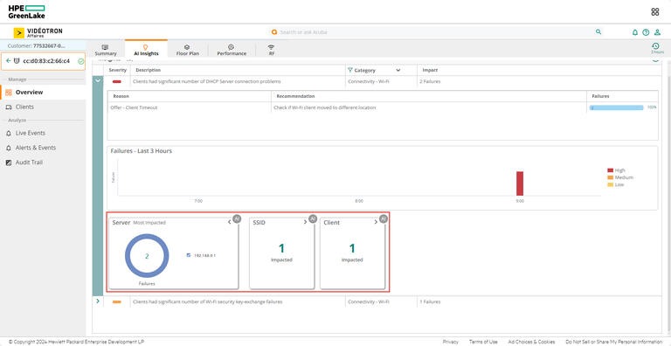Open the Privacy footer link
The height and width of the screenshot is (346, 671).
450,342
